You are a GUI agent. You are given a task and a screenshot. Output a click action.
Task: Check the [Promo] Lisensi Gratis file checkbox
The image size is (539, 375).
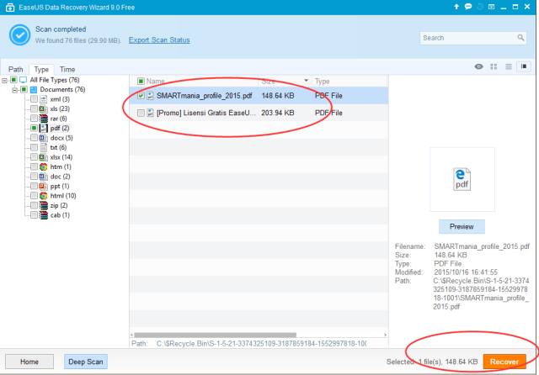click(141, 113)
